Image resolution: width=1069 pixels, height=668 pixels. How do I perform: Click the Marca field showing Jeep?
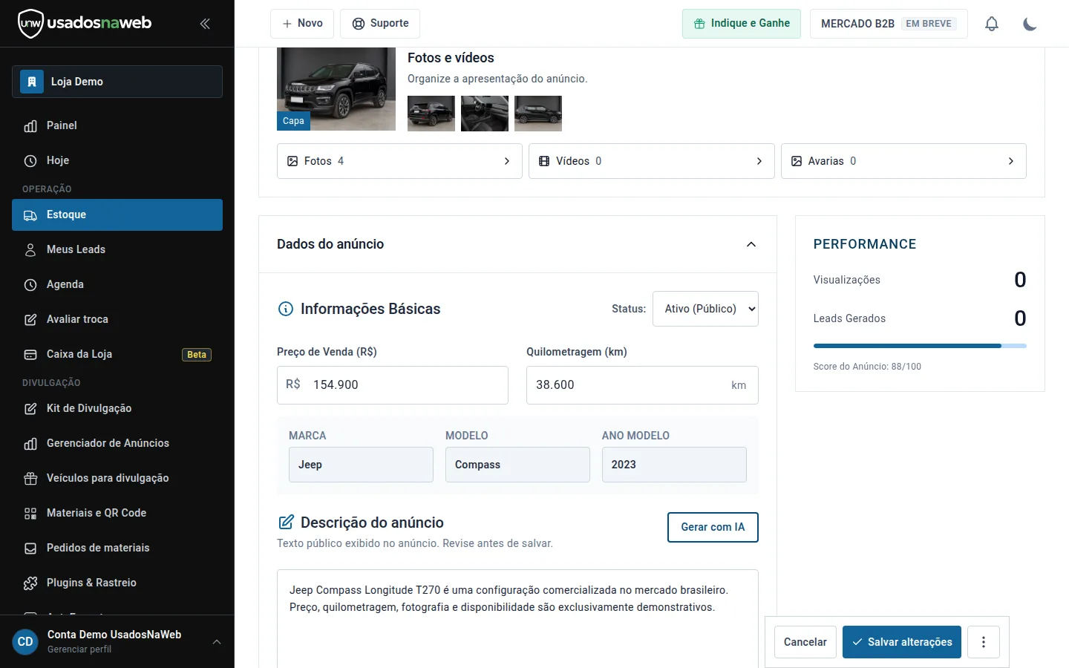point(361,465)
